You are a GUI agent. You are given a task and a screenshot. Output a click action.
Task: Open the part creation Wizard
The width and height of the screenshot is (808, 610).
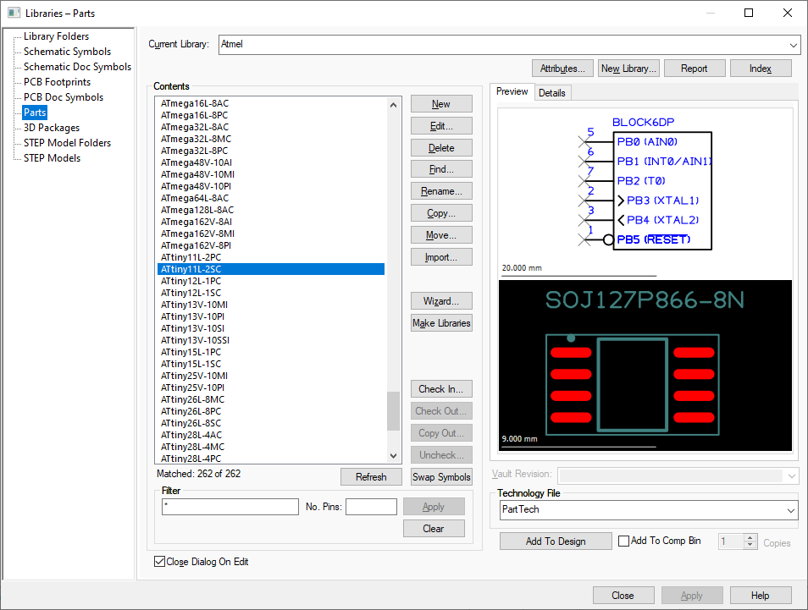441,301
